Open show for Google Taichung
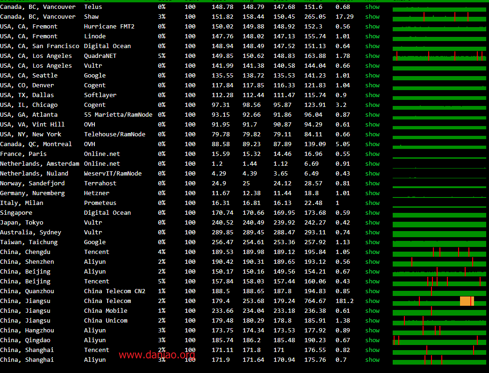489x373 pixels. click(373, 242)
